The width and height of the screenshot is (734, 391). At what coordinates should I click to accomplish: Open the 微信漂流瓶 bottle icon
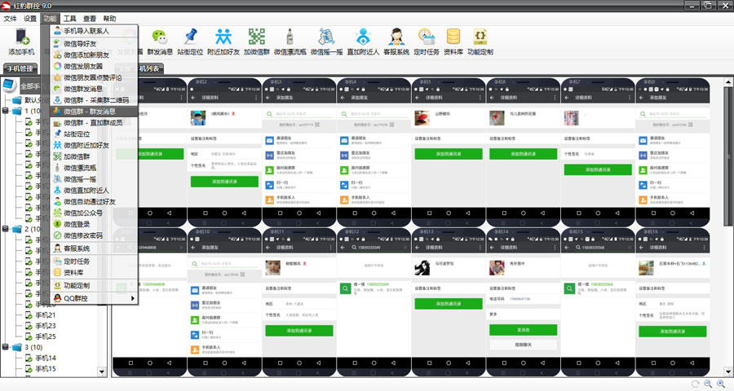(x=290, y=42)
